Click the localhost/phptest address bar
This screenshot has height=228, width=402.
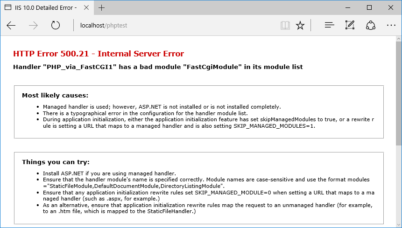click(x=177, y=25)
